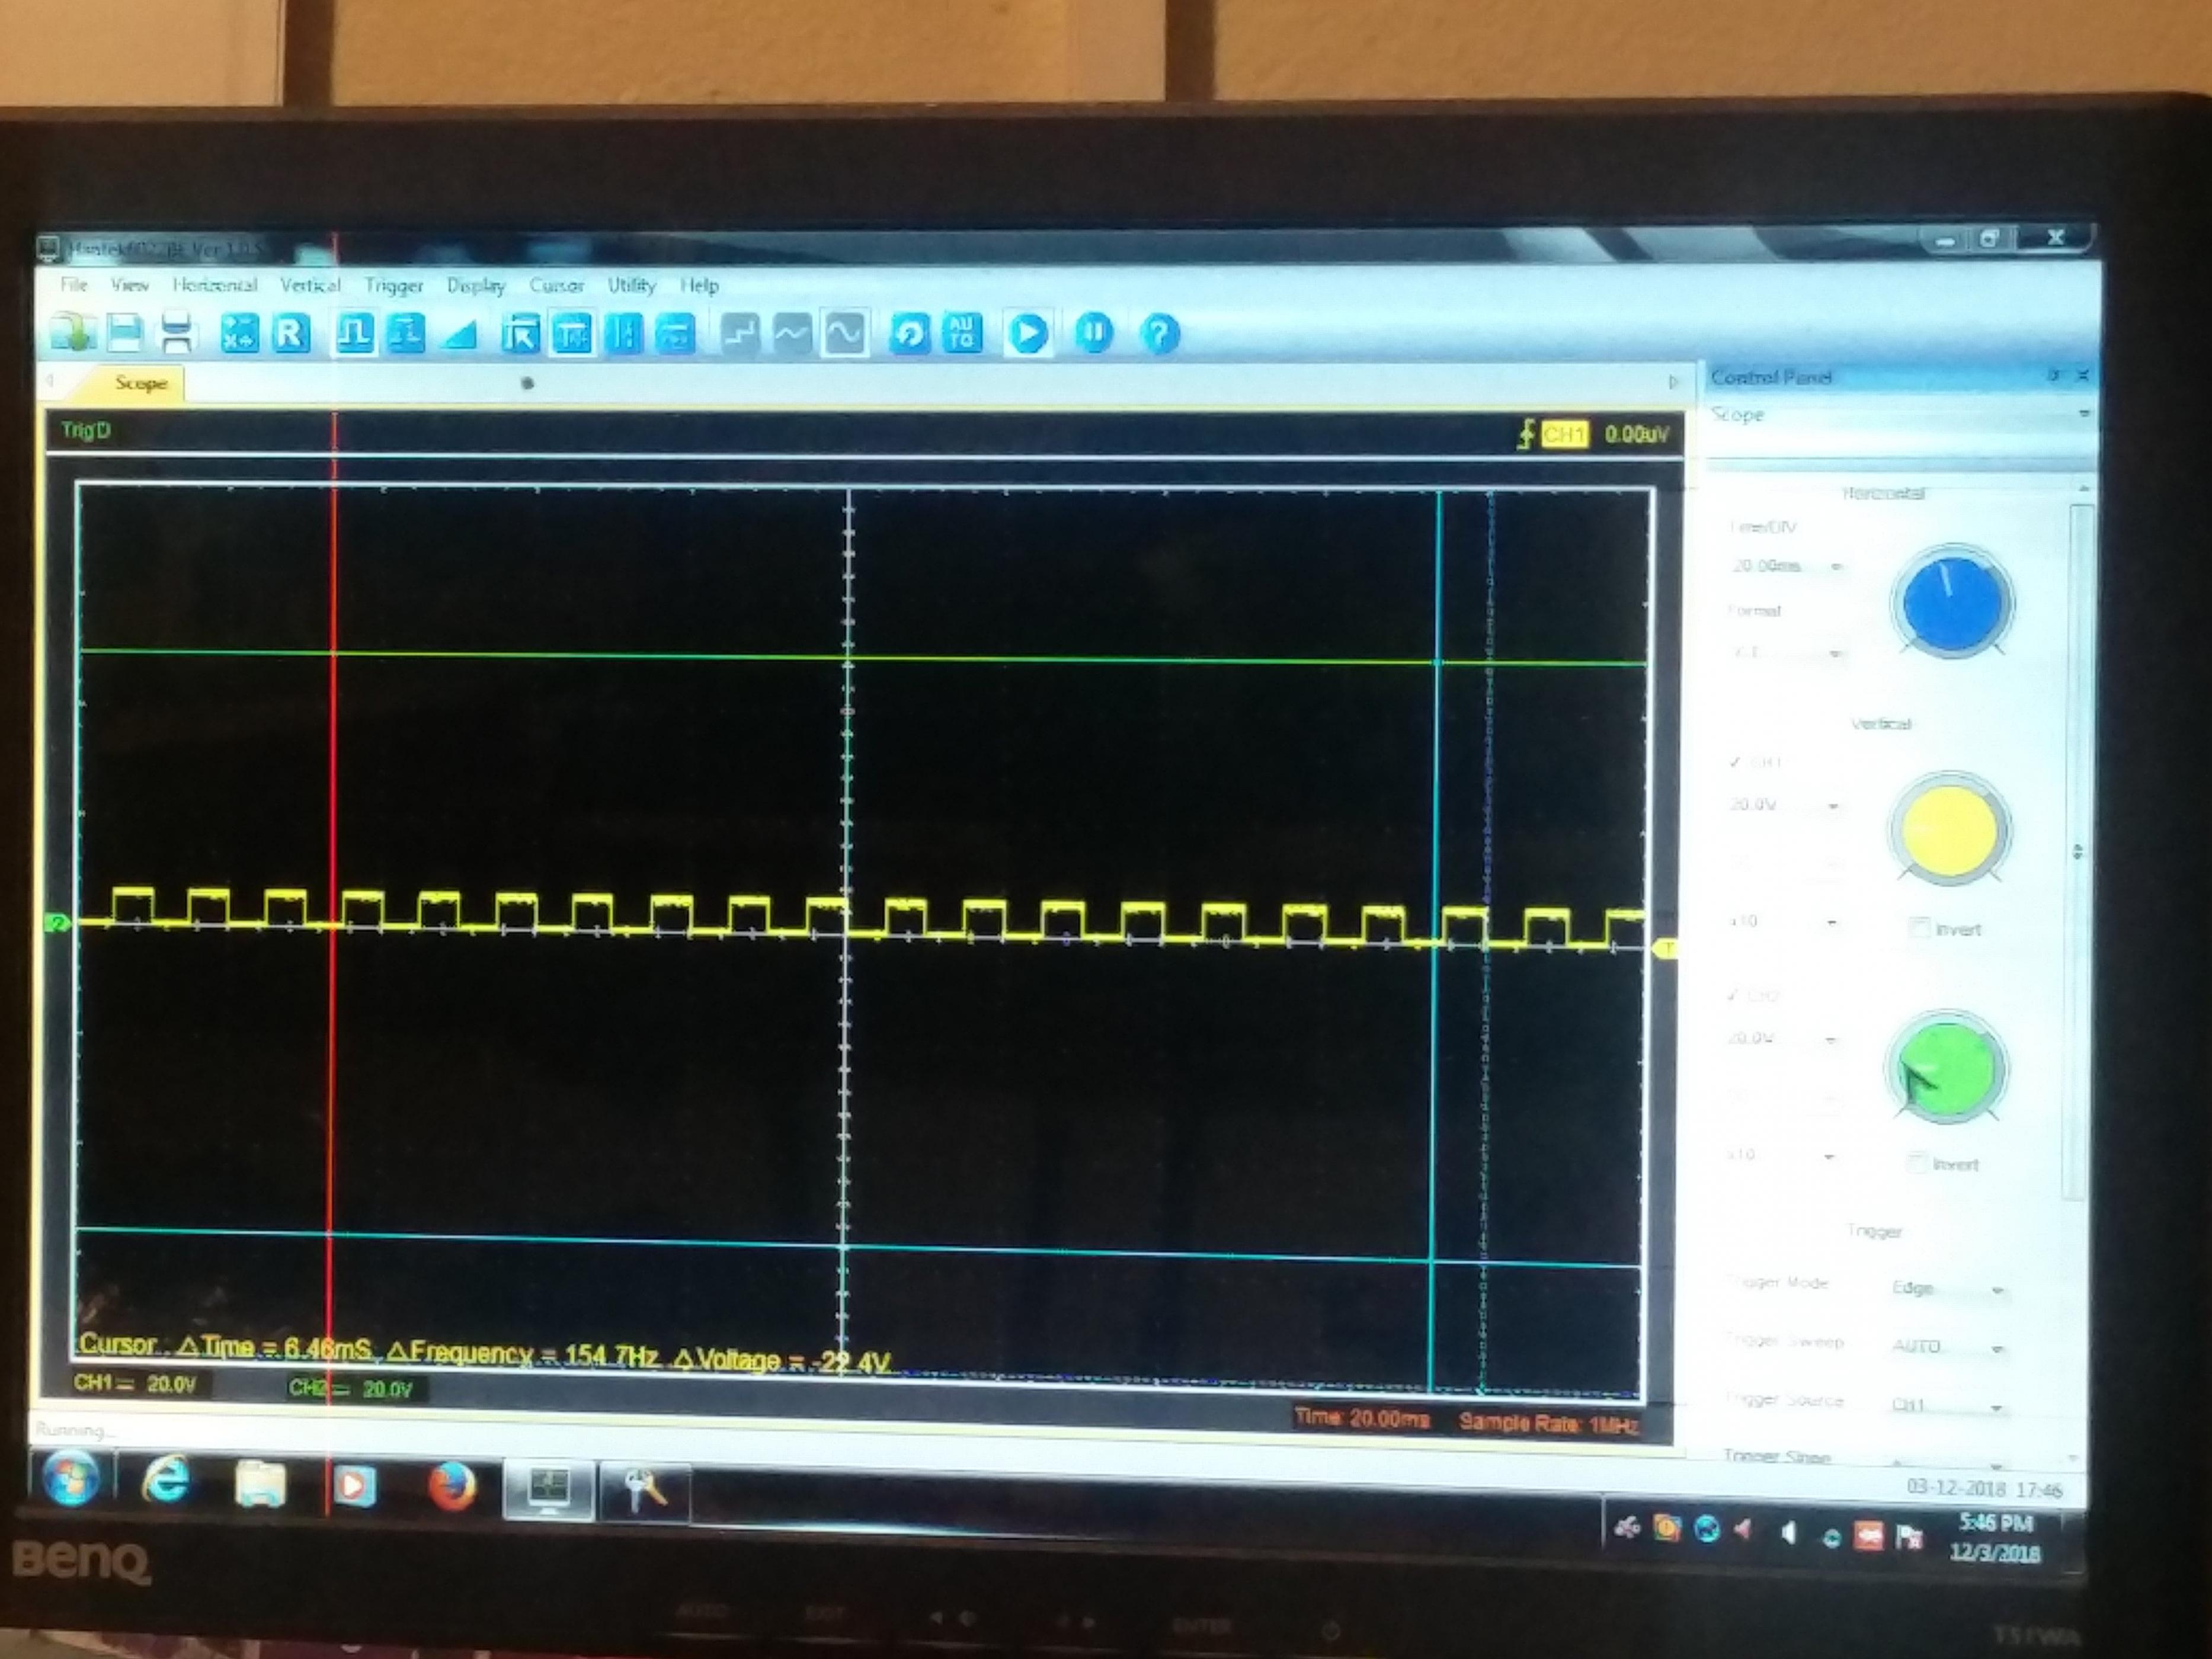The width and height of the screenshot is (2212, 1659).
Task: Click the arrow pointer cursor toolbar icon
Action: click(520, 335)
